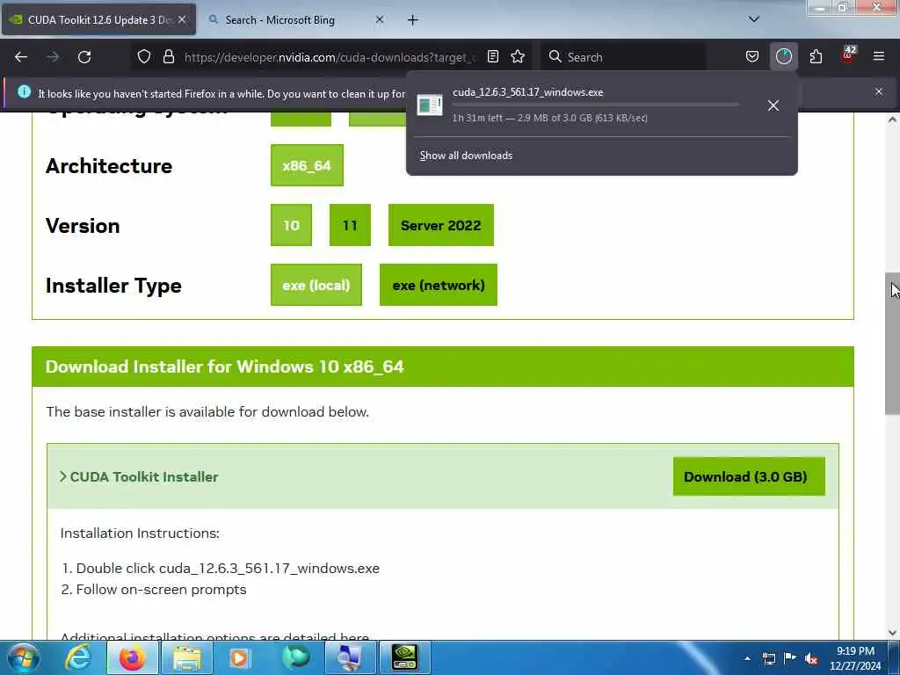Click Download (3.0 GB) button
This screenshot has width=900, height=675.
point(749,476)
